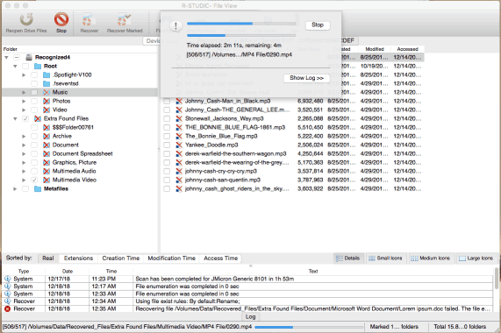Check the box for Johnny_Cash-Man_in_Black.mp3
This screenshot has height=333, width=501.
[167, 101]
